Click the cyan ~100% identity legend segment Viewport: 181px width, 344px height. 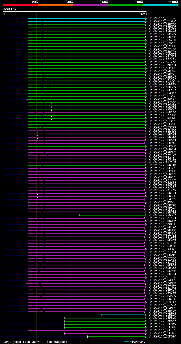161,5
